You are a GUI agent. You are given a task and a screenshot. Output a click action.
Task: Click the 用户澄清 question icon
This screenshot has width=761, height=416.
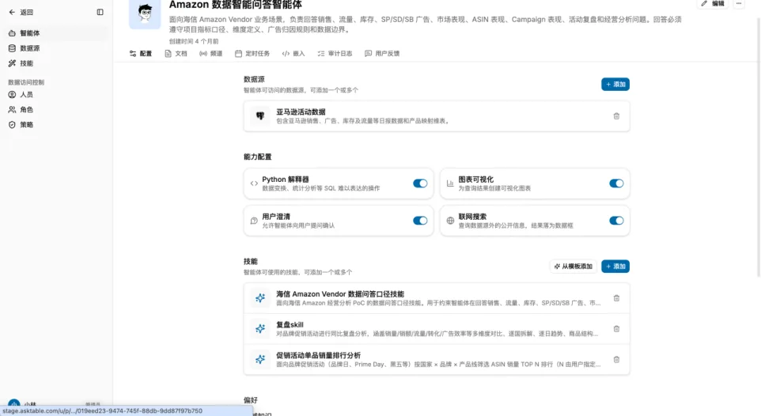254,221
